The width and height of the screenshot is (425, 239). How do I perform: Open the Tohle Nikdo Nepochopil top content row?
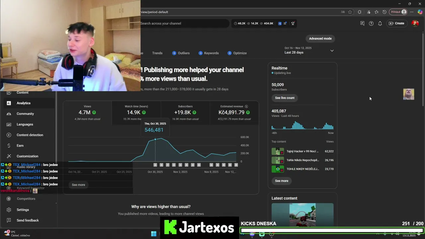302,160
